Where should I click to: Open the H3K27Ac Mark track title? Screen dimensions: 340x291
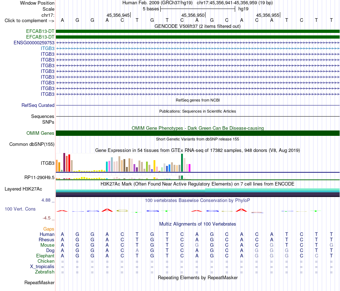[197, 184]
